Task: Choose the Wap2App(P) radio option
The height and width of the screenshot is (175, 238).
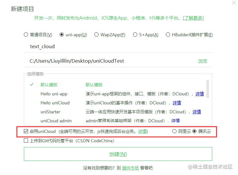Action: (96, 35)
